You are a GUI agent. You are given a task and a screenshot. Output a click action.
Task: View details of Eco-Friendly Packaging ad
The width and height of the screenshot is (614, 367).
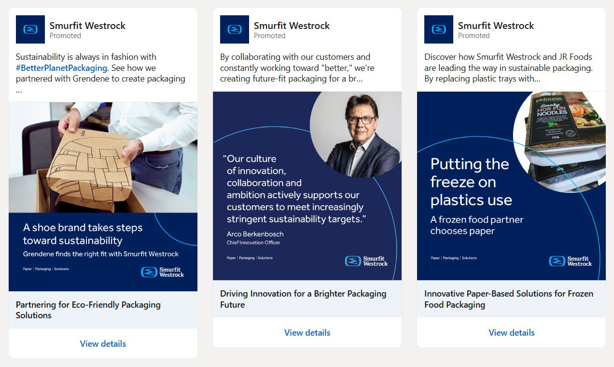[x=103, y=344]
